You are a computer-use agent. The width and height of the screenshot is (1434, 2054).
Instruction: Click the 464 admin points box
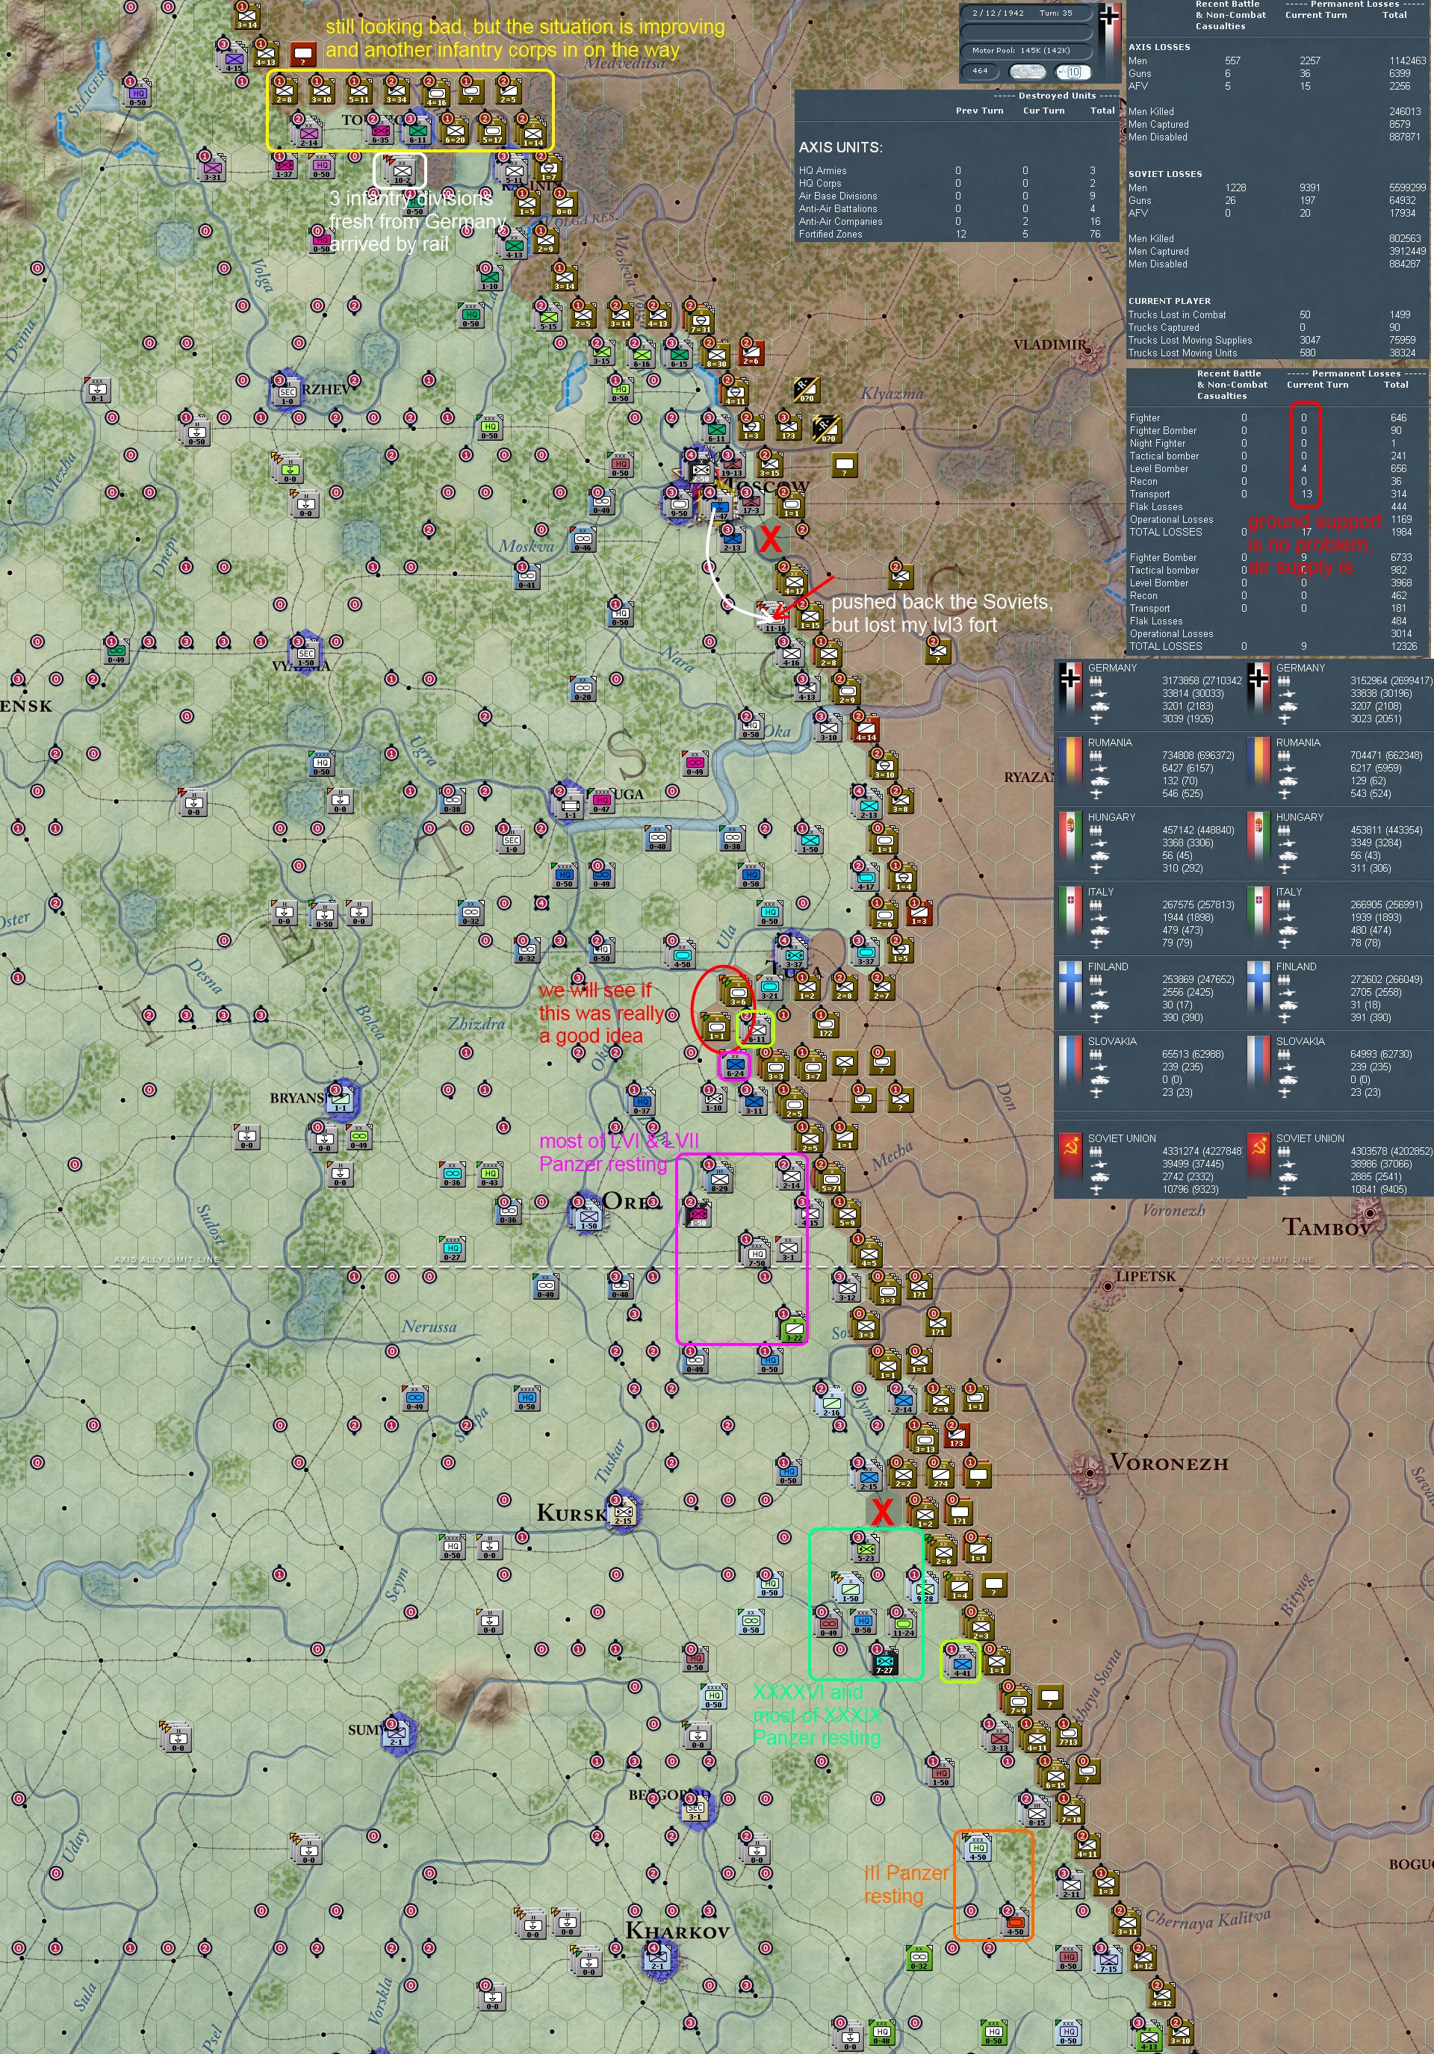point(981,72)
